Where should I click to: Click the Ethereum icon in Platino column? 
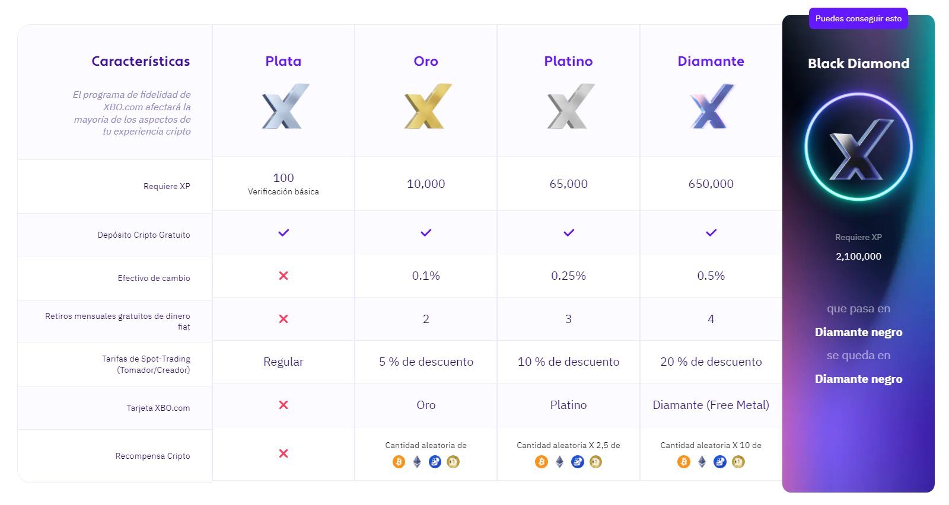pos(559,462)
